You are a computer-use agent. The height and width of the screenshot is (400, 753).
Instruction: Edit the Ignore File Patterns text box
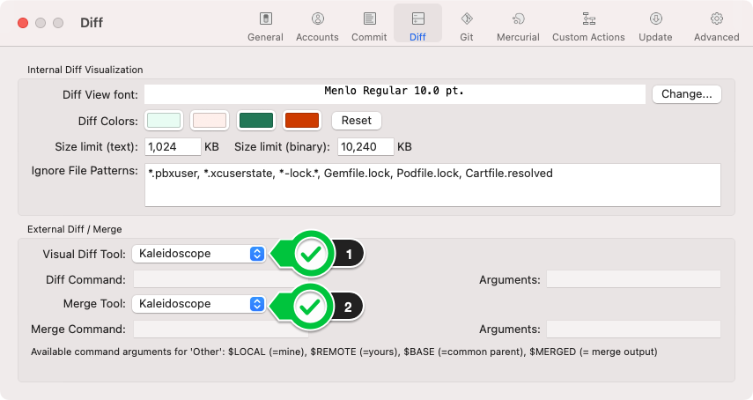pyautogui.click(x=432, y=184)
